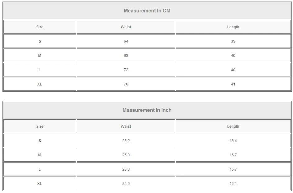Select the Size header in the CM table
The width and height of the screenshot is (293, 193).
click(40, 27)
